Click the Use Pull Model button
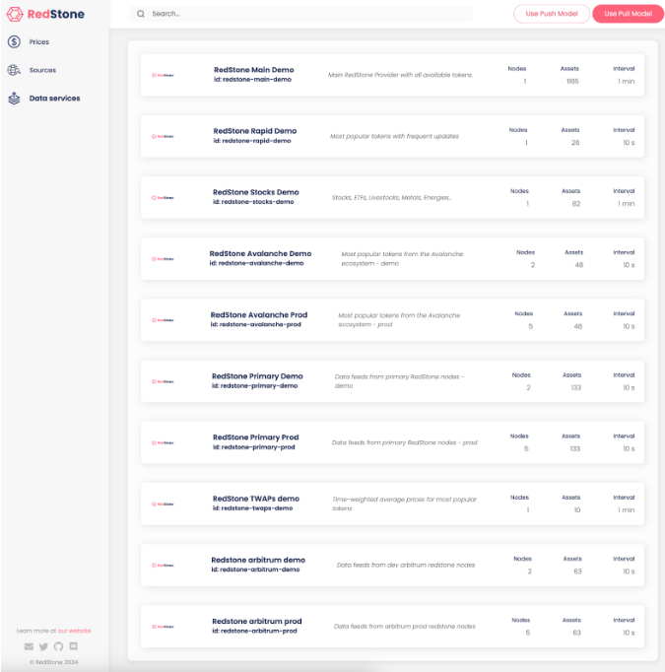The height and width of the screenshot is (672, 665). (629, 14)
